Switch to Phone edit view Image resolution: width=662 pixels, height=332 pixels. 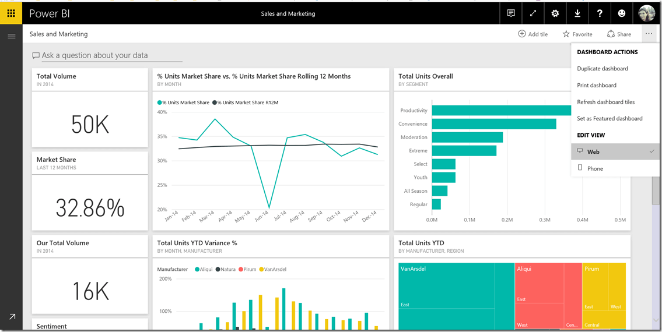coord(614,168)
